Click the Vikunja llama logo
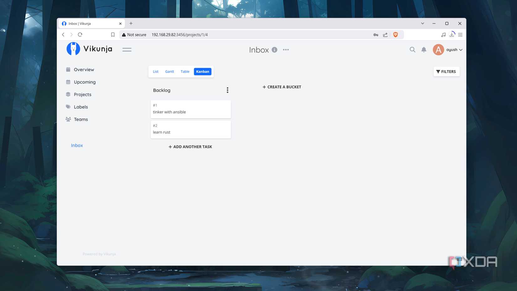 tap(73, 49)
